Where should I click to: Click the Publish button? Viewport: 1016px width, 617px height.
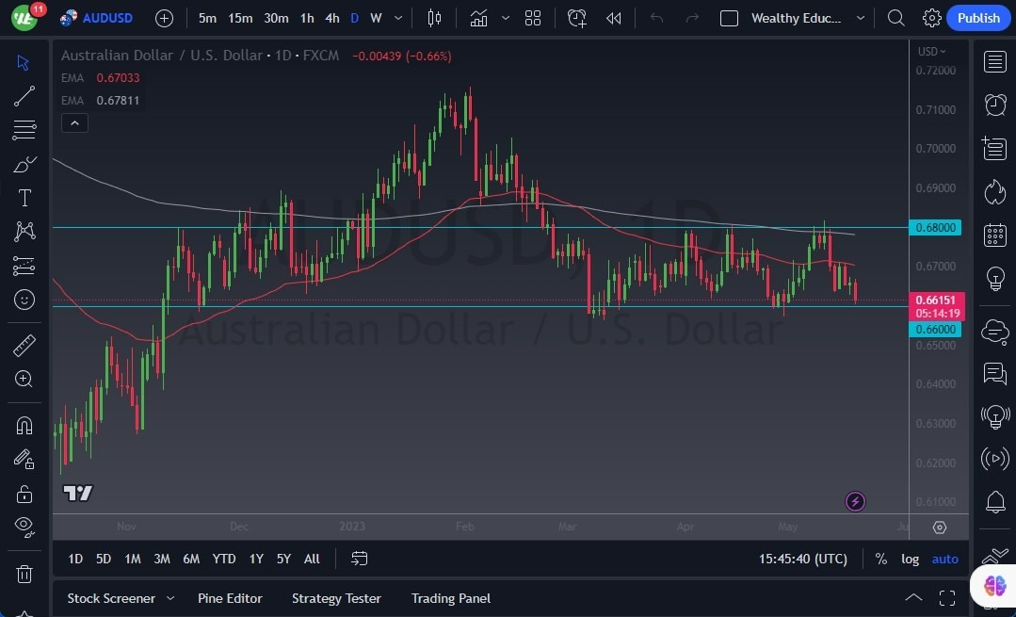(978, 18)
